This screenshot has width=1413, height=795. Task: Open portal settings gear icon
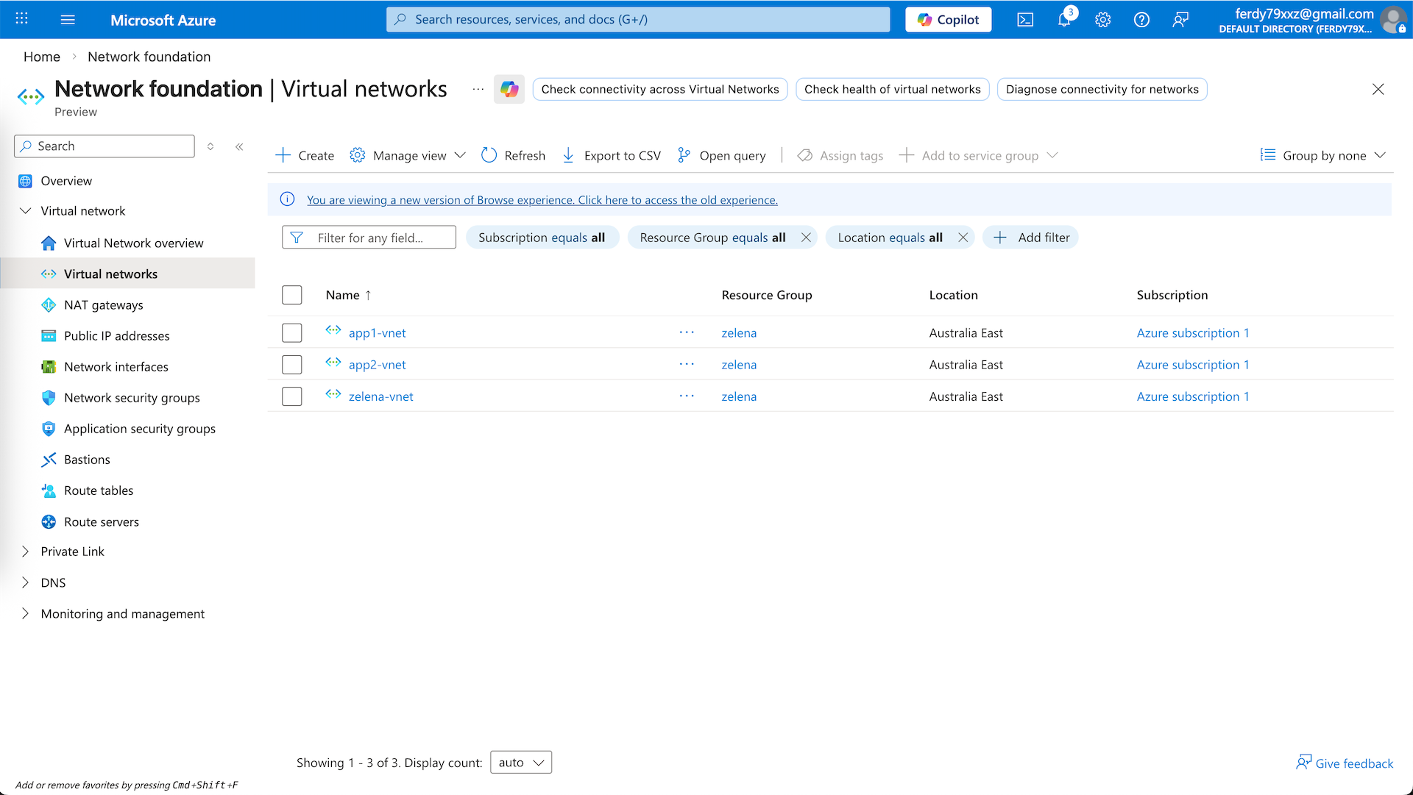pyautogui.click(x=1102, y=20)
